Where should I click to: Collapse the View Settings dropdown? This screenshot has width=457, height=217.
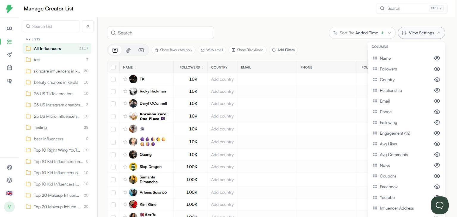(421, 33)
